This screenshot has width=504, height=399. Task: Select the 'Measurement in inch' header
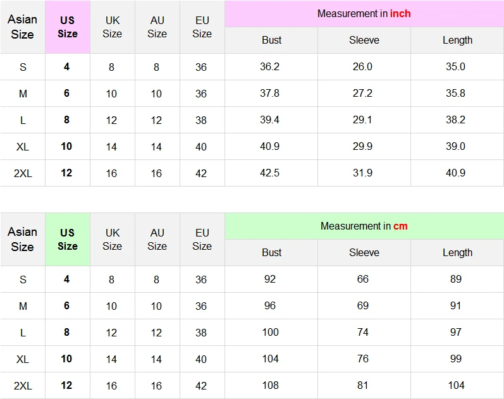point(364,13)
